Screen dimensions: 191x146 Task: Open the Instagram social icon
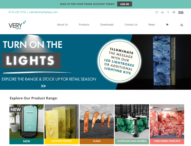[157, 12]
